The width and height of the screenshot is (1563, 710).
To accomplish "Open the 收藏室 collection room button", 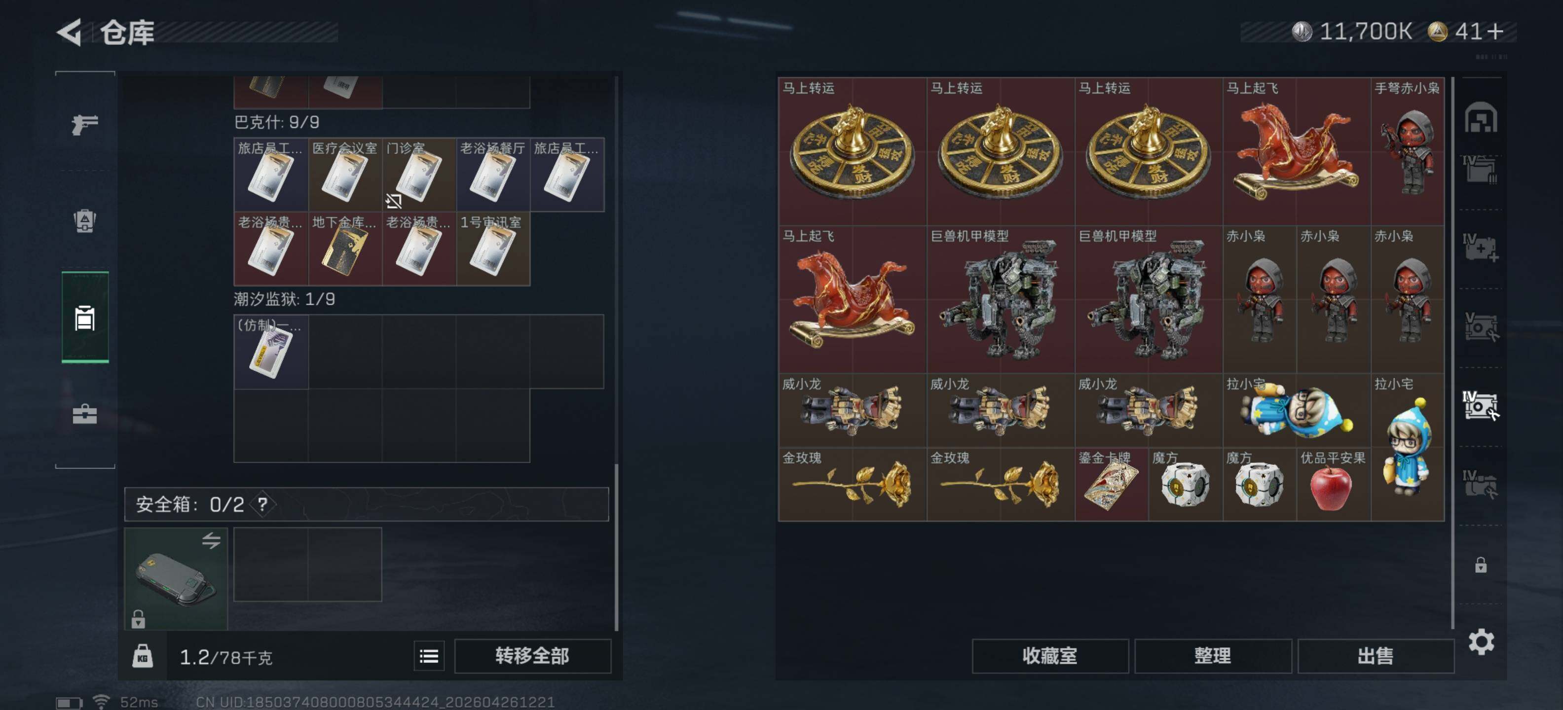I will click(1050, 656).
